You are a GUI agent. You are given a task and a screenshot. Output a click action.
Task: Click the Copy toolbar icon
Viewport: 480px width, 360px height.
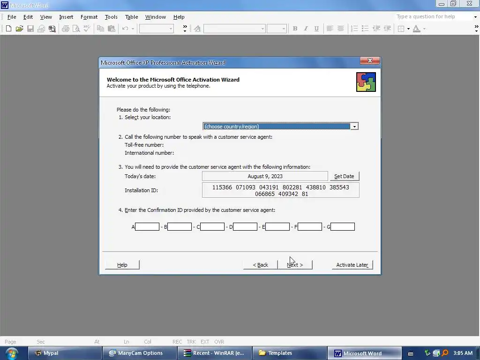click(100, 29)
